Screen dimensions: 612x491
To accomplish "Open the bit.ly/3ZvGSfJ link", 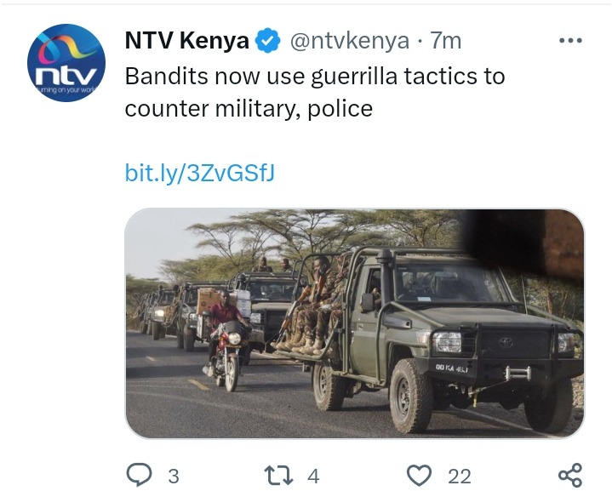I will click(200, 173).
